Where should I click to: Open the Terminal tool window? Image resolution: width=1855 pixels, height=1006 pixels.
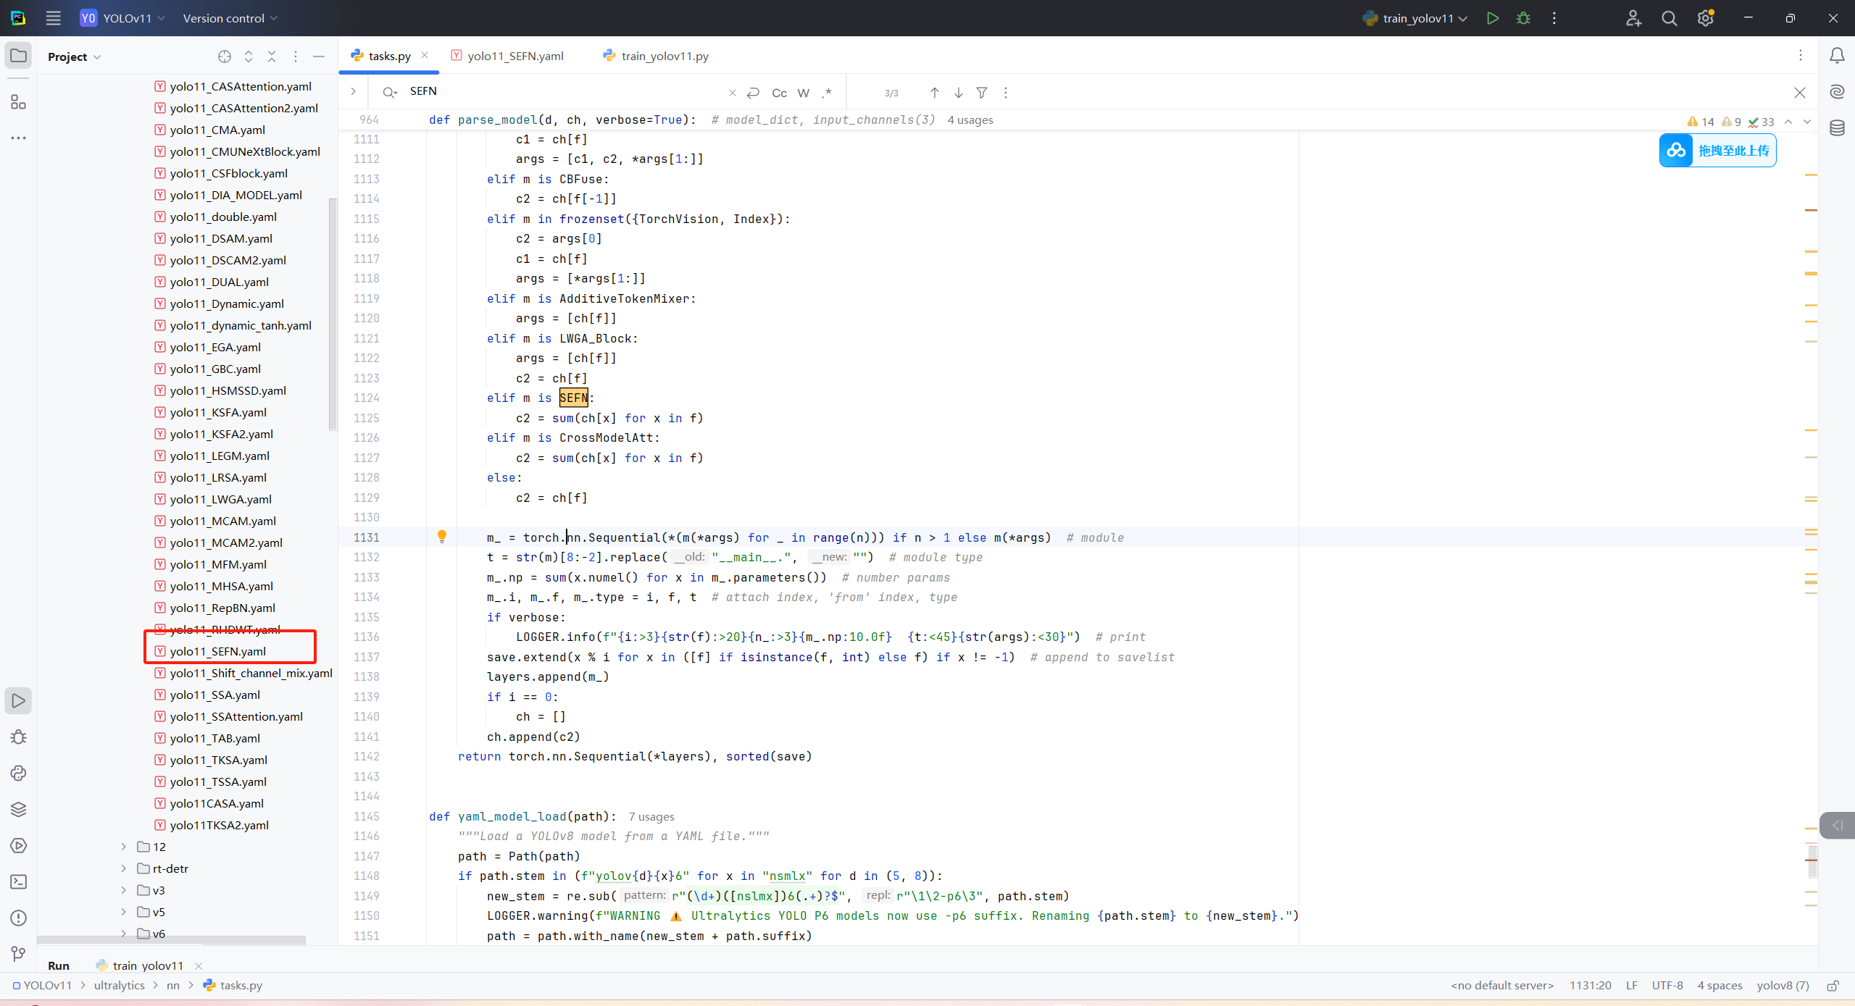[x=19, y=881]
